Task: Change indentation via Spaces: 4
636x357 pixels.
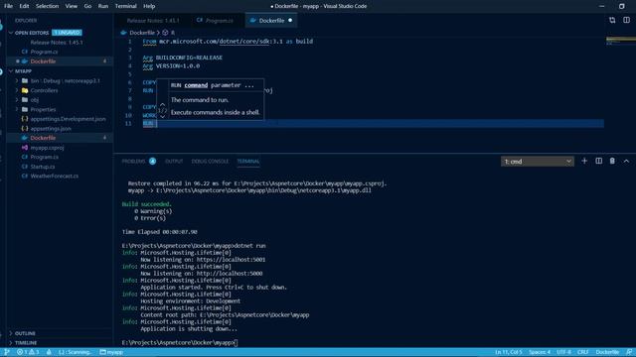Action: (x=540, y=352)
